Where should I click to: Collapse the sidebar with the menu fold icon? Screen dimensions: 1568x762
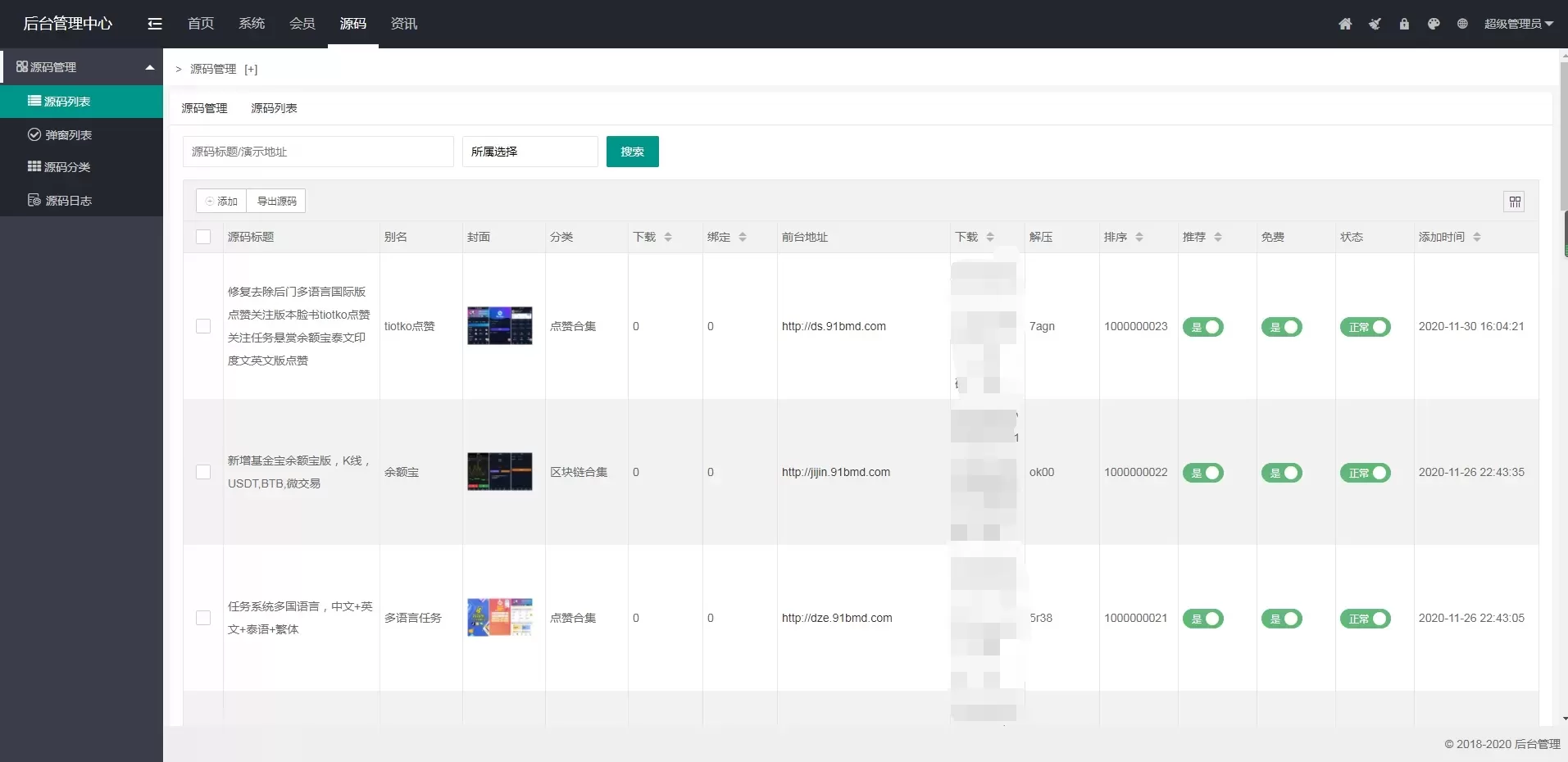155,24
